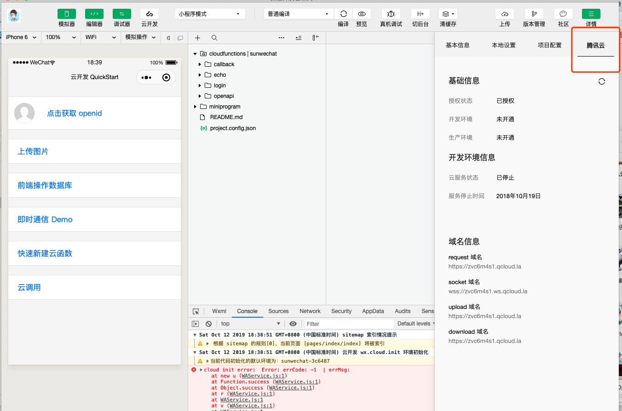
Task: Open the 社区 community icon
Action: (564, 14)
